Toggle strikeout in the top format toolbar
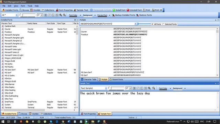Viewport: 220px width, 124px height. (57, 15)
